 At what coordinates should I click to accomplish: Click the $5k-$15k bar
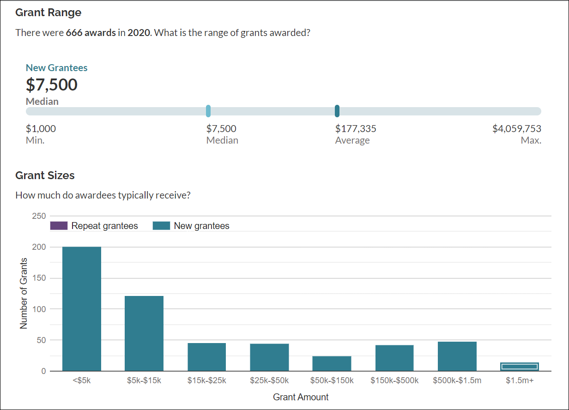pos(144,332)
